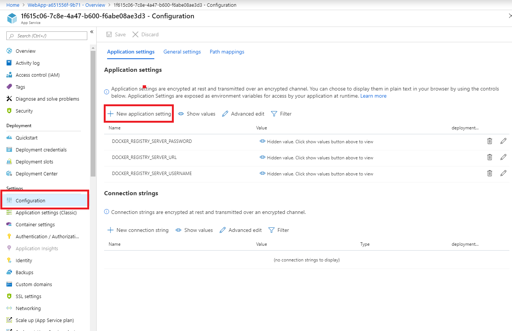This screenshot has height=331, width=512.
Task: Open SSL settings
Action: [28, 296]
